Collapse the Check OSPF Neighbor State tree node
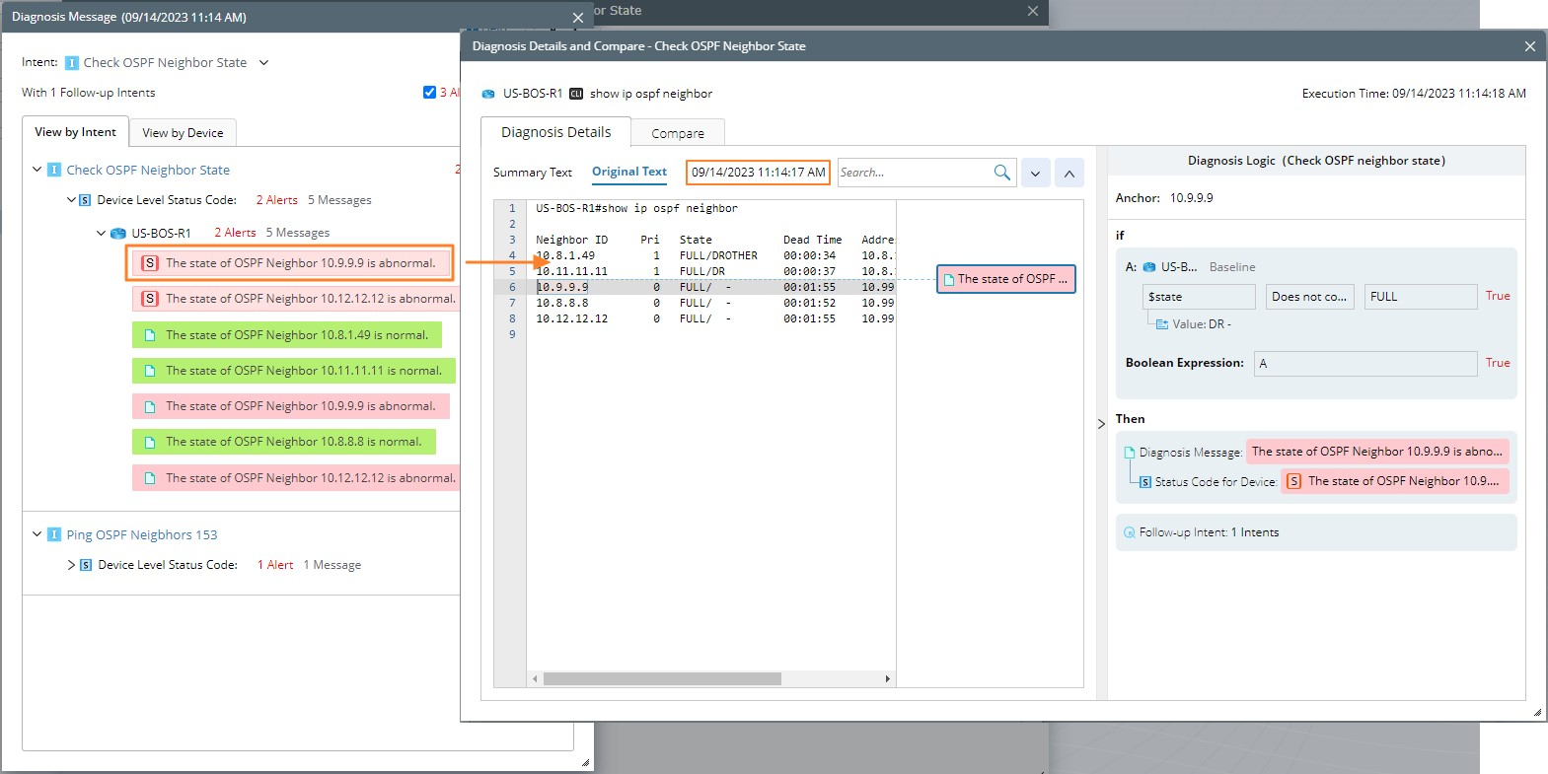The height and width of the screenshot is (774, 1548). click(37, 170)
